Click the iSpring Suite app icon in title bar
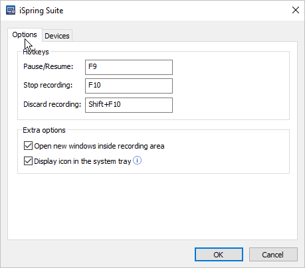The height and width of the screenshot is (268, 305). coord(11,11)
